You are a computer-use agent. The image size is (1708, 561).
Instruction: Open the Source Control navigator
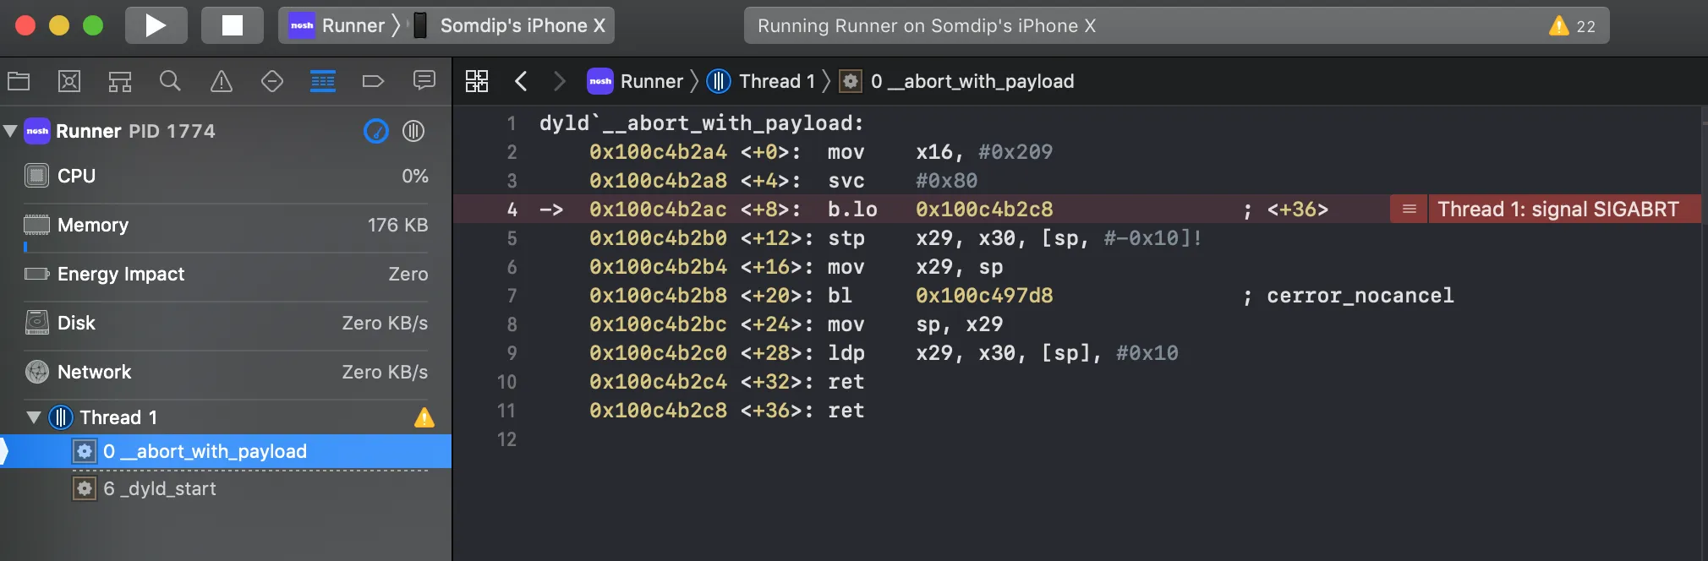pos(69,81)
